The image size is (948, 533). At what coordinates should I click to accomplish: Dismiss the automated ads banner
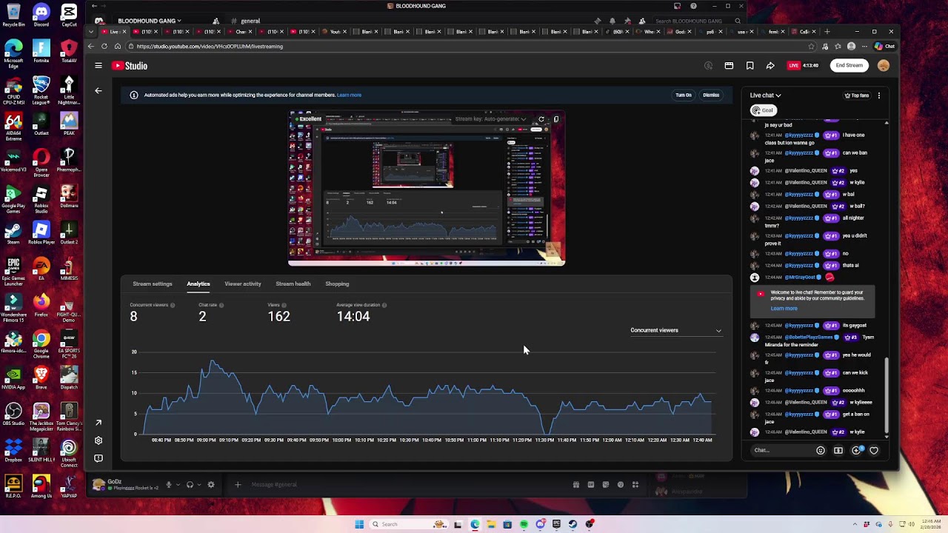click(x=711, y=95)
